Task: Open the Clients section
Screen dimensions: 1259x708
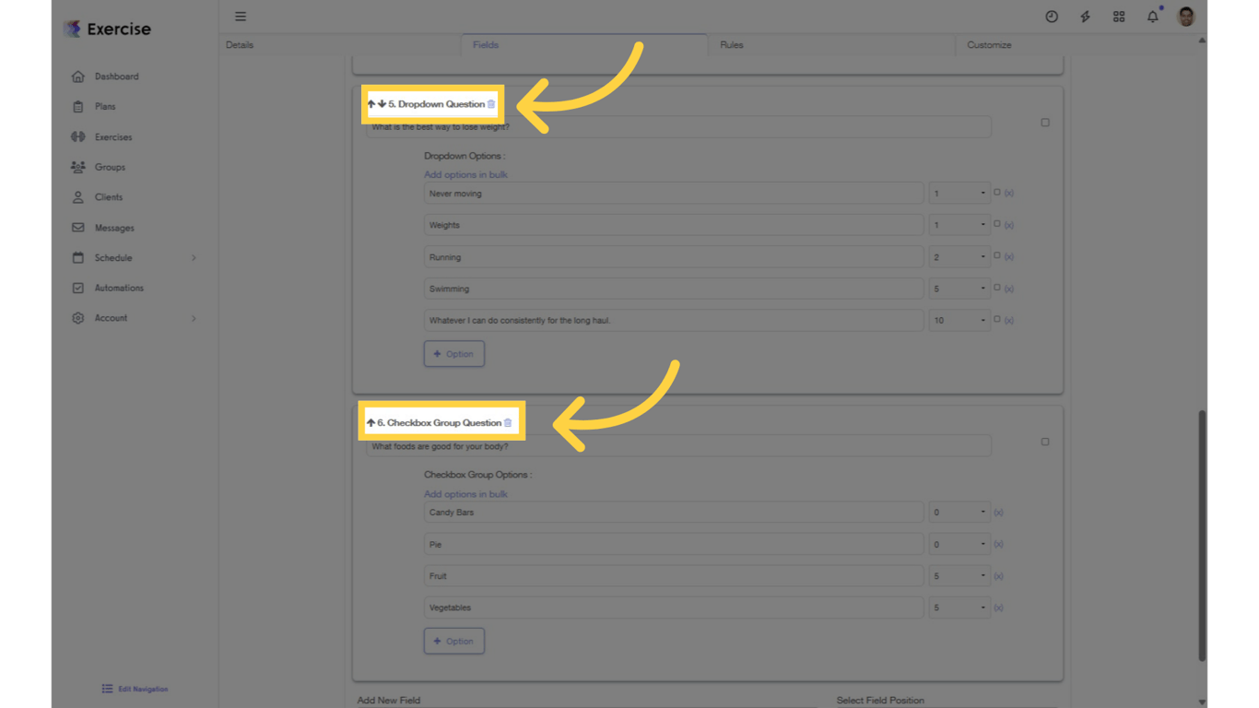Action: click(x=109, y=196)
